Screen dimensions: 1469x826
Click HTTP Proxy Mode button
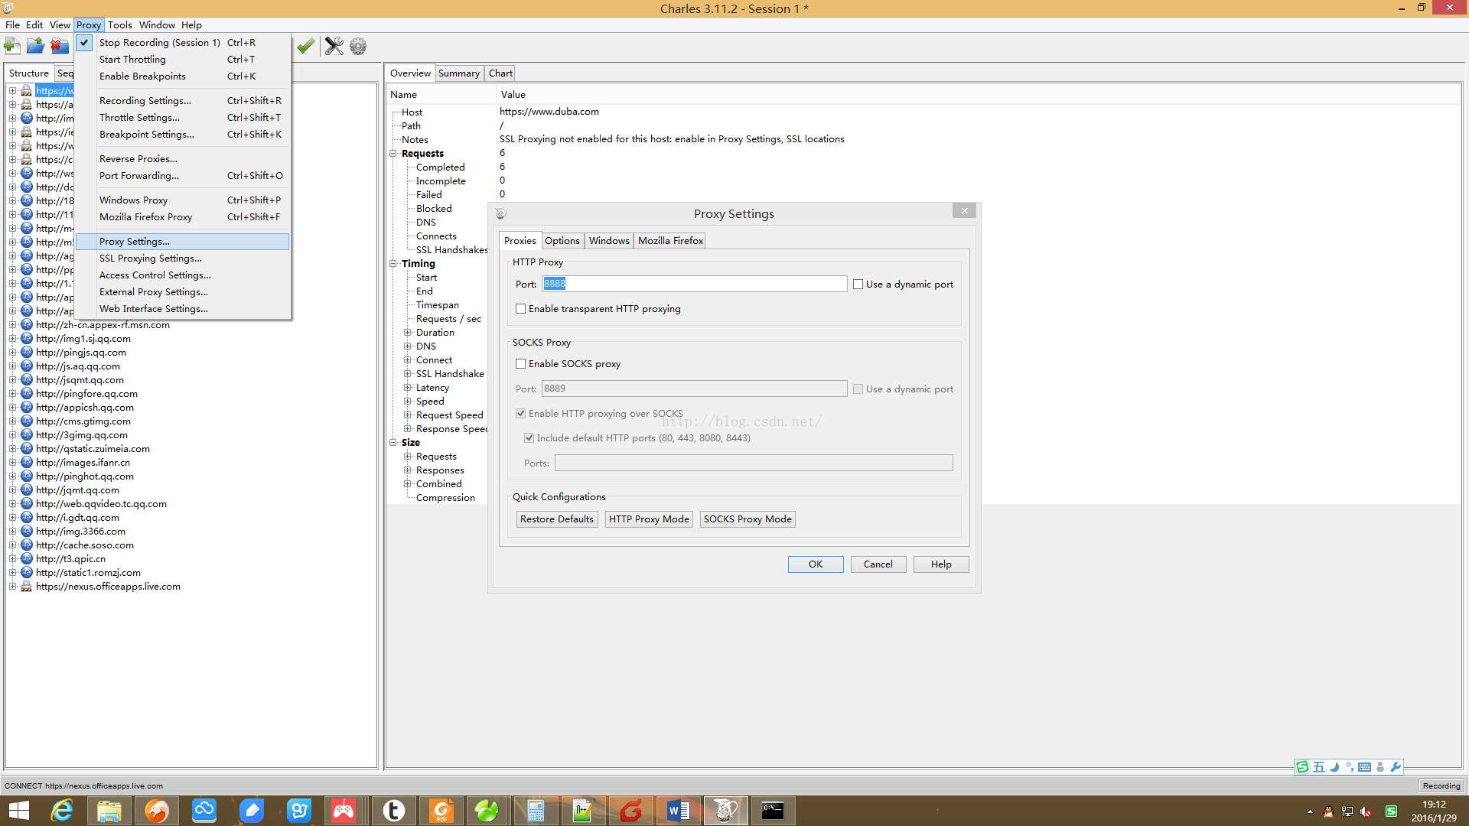[x=649, y=519]
